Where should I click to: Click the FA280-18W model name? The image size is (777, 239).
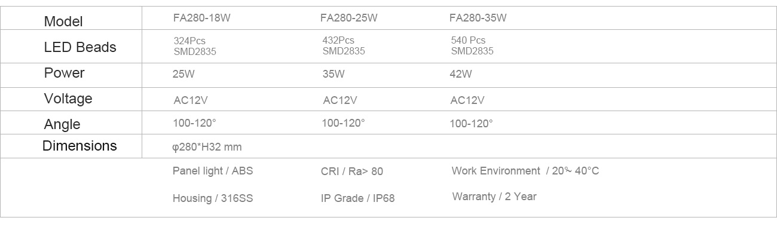(201, 18)
